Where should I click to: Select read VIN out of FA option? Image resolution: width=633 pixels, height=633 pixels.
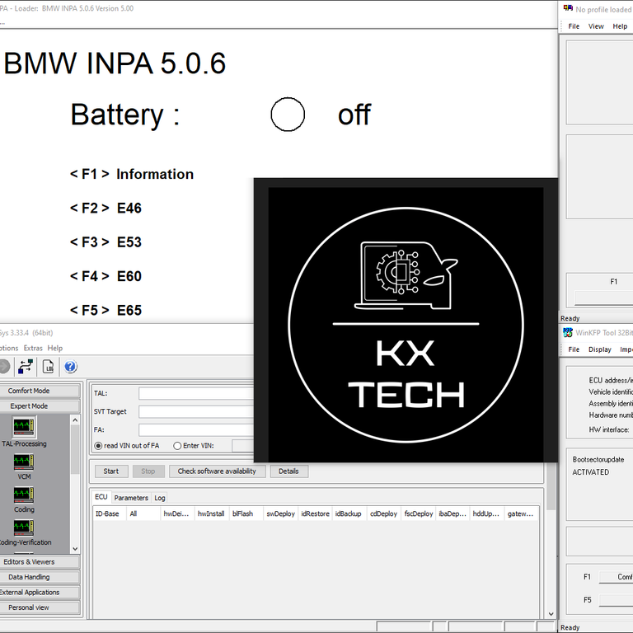(98, 446)
